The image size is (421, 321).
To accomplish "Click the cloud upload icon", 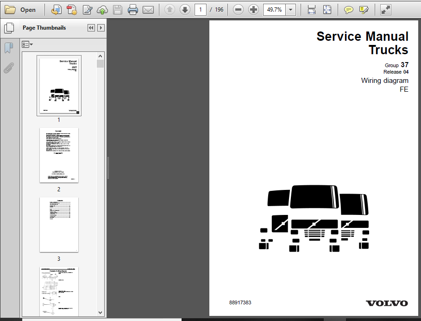I will click(x=102, y=10).
